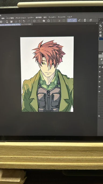This screenshot has height=184, width=103.
Task: Open the アニメーション menu
Action: coord(21,18)
